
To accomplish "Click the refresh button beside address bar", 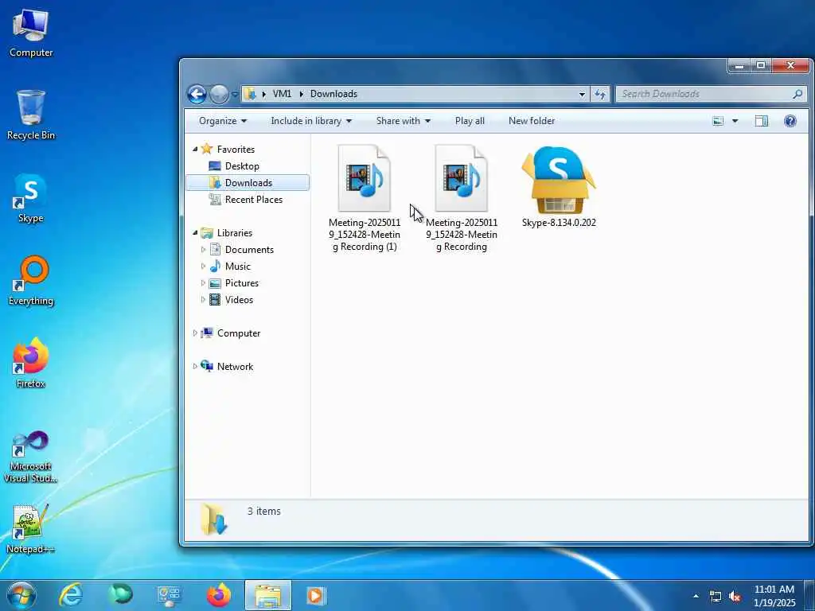I will click(x=600, y=94).
